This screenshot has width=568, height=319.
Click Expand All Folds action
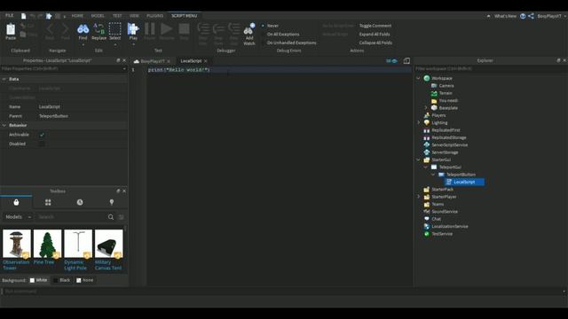(x=375, y=35)
